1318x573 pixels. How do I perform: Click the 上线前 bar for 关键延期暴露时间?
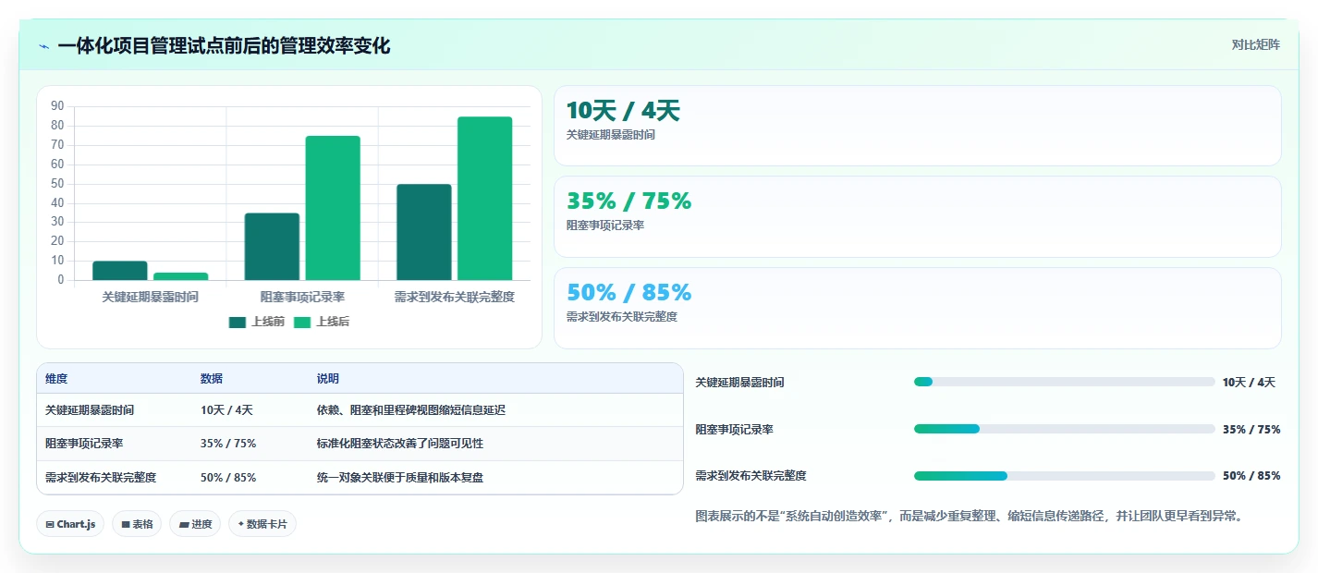[120, 271]
